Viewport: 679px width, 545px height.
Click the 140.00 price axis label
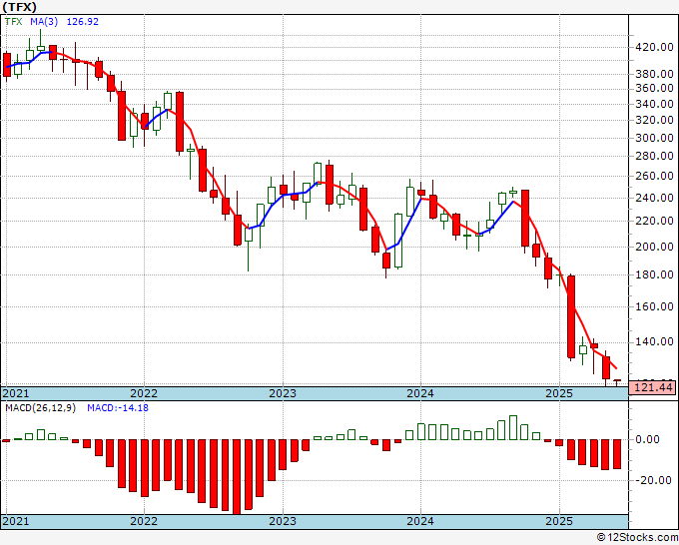654,342
